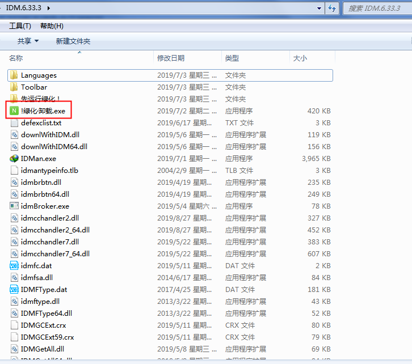Screen dimensions: 412x364
Task: Select the 先运行绿化！ folder icon
Action: [x=14, y=98]
